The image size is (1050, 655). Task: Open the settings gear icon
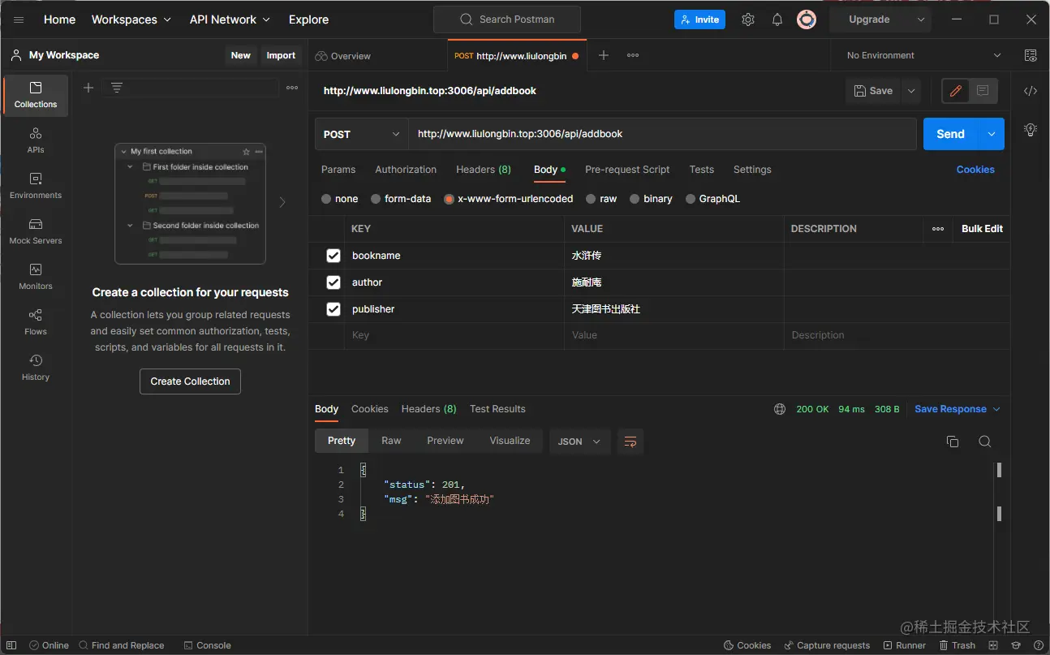click(748, 19)
